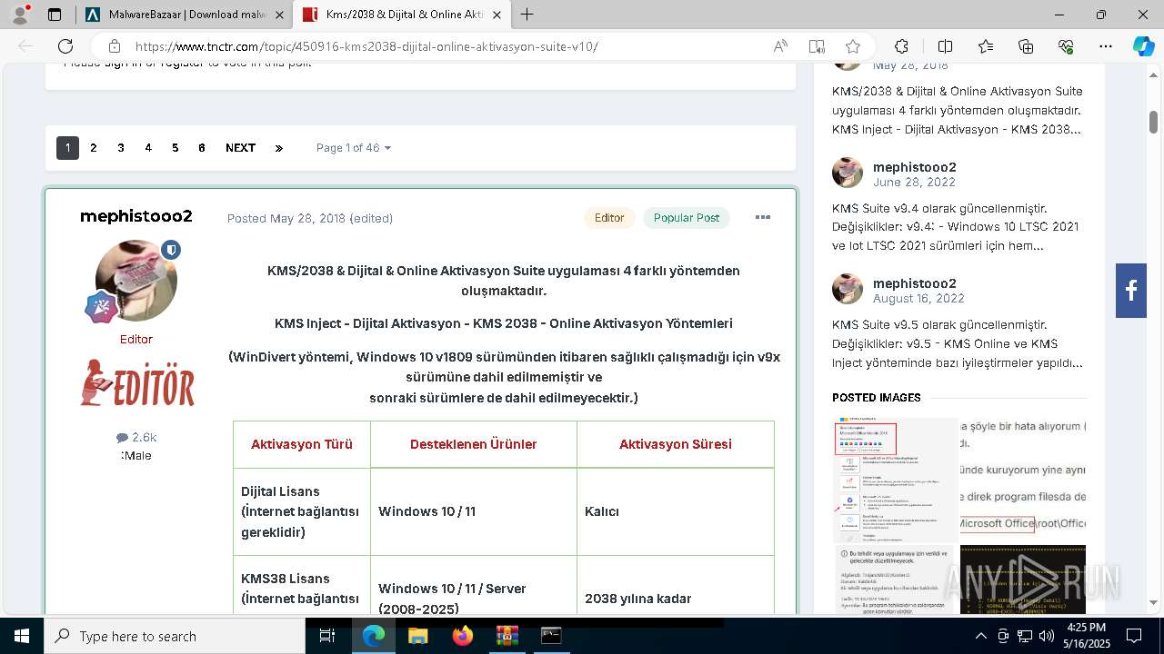This screenshot has width=1164, height=654.
Task: Toggle split screen view
Action: point(945,46)
